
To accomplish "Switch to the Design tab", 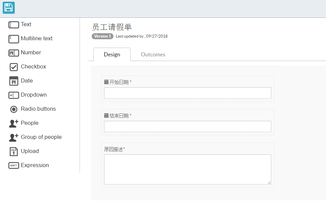I will click(x=112, y=54).
